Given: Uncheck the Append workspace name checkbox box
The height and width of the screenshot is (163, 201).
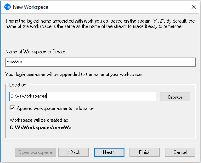Looking at the screenshot, I should 12,108.
